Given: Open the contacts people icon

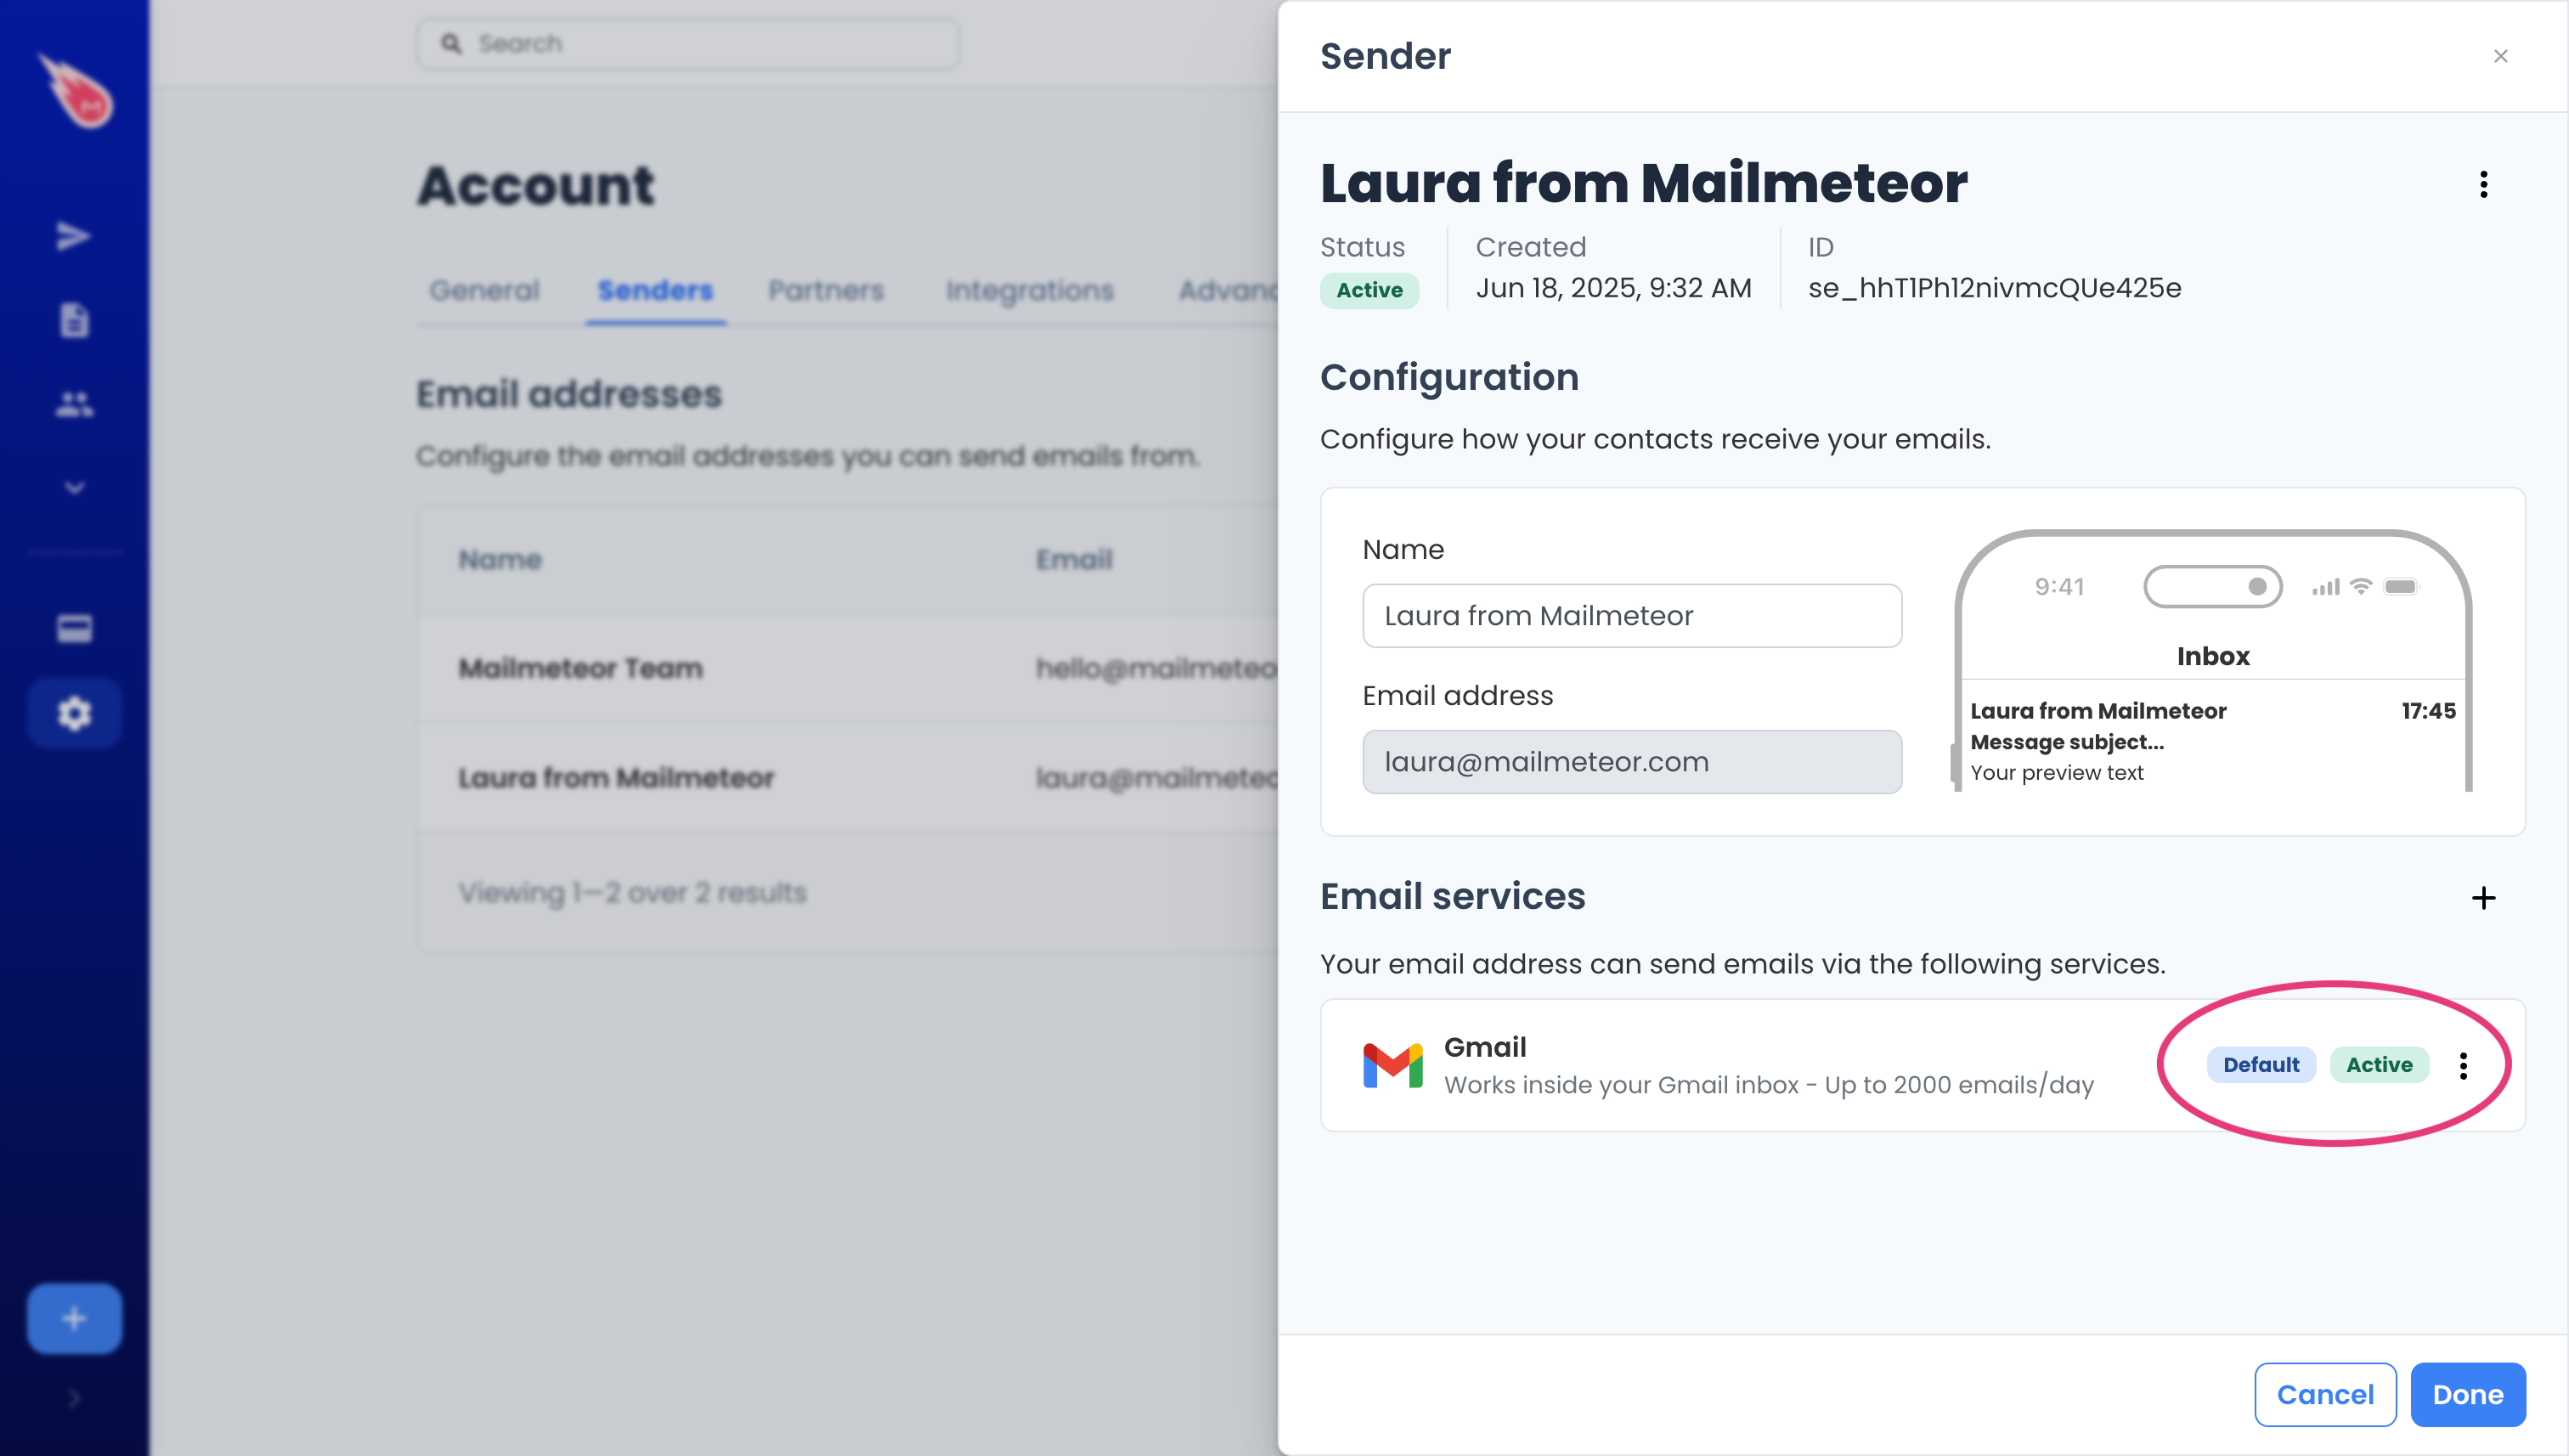Looking at the screenshot, I should [74, 404].
